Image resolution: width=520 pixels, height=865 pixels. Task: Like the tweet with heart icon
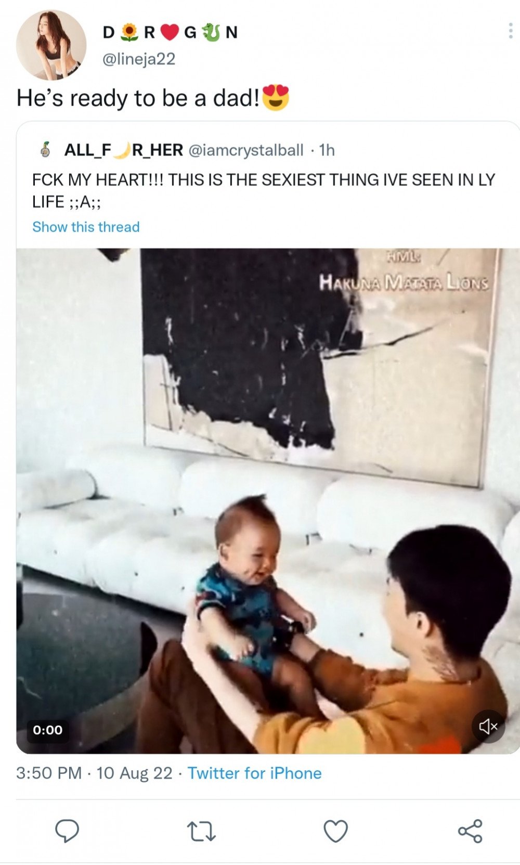tap(335, 831)
